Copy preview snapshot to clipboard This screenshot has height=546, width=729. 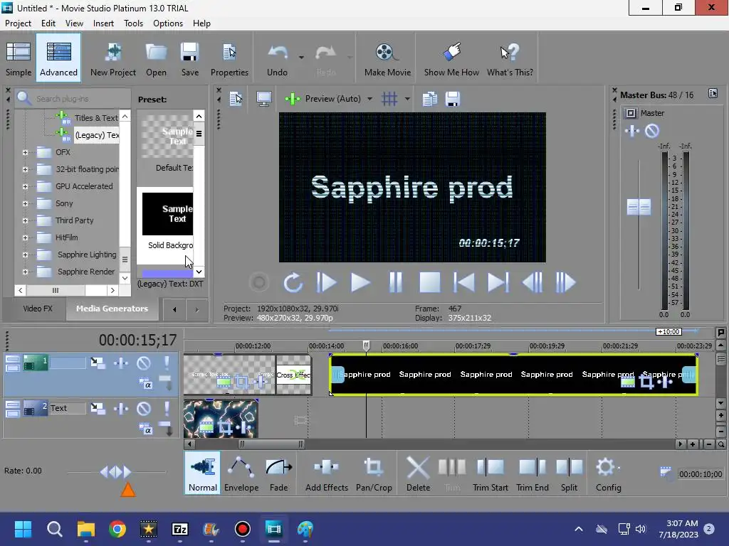(429, 98)
